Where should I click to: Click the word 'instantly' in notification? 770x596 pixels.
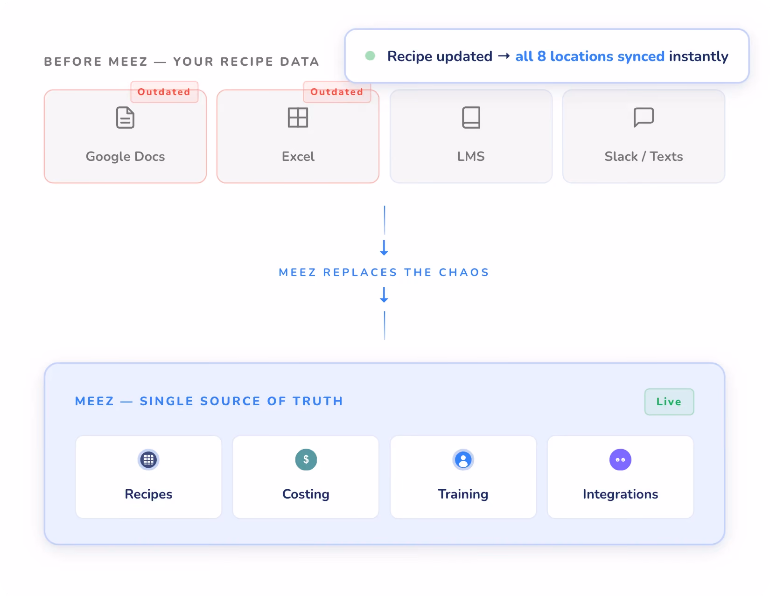[x=699, y=56]
